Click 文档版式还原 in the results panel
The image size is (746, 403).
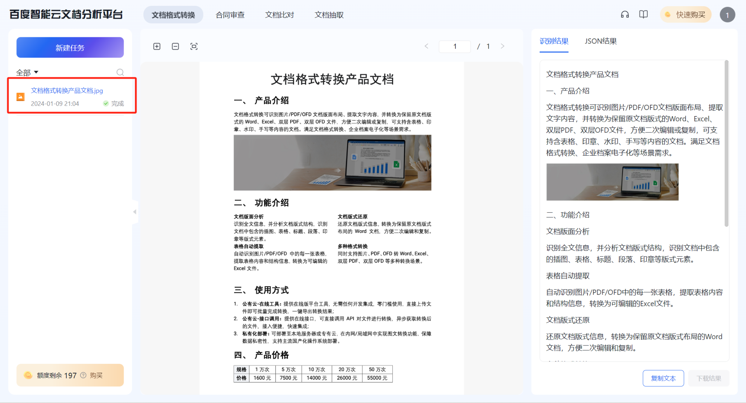click(x=568, y=320)
